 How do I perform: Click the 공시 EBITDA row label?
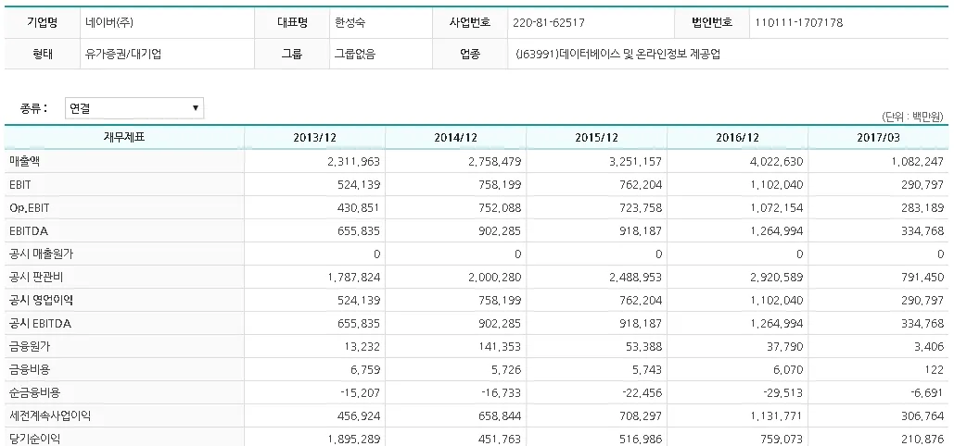40,324
